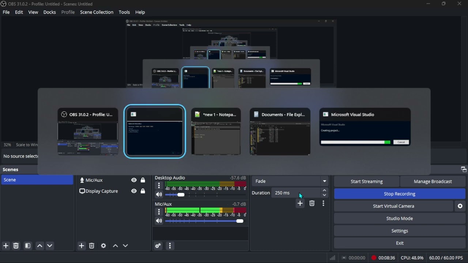The width and height of the screenshot is (468, 263).
Task: Open Mic/Aux mixer options menu
Action: 159,212
